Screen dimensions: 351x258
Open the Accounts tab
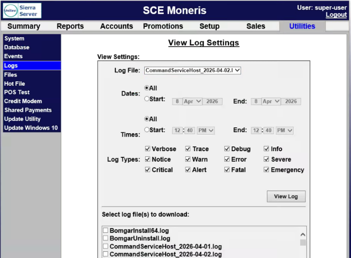(x=116, y=26)
